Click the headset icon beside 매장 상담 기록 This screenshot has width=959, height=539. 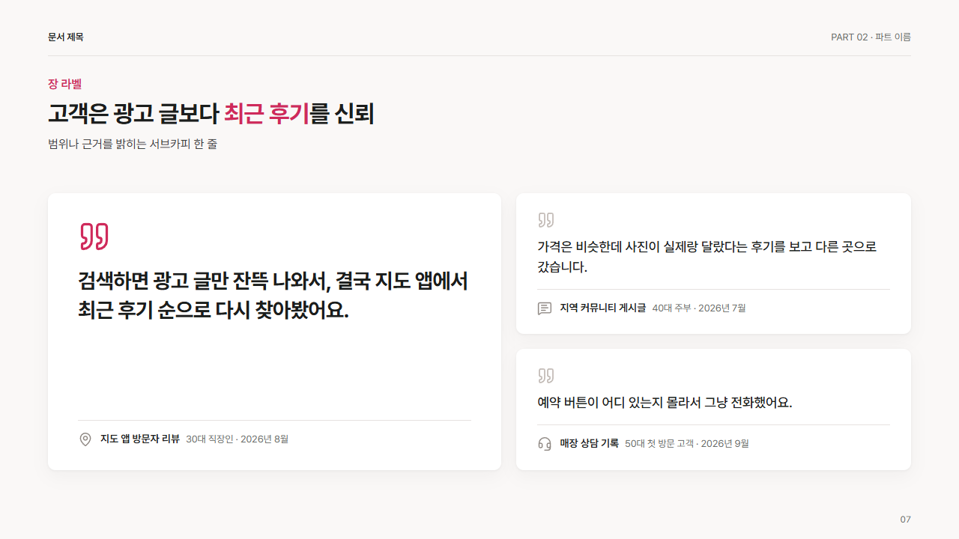click(x=545, y=444)
